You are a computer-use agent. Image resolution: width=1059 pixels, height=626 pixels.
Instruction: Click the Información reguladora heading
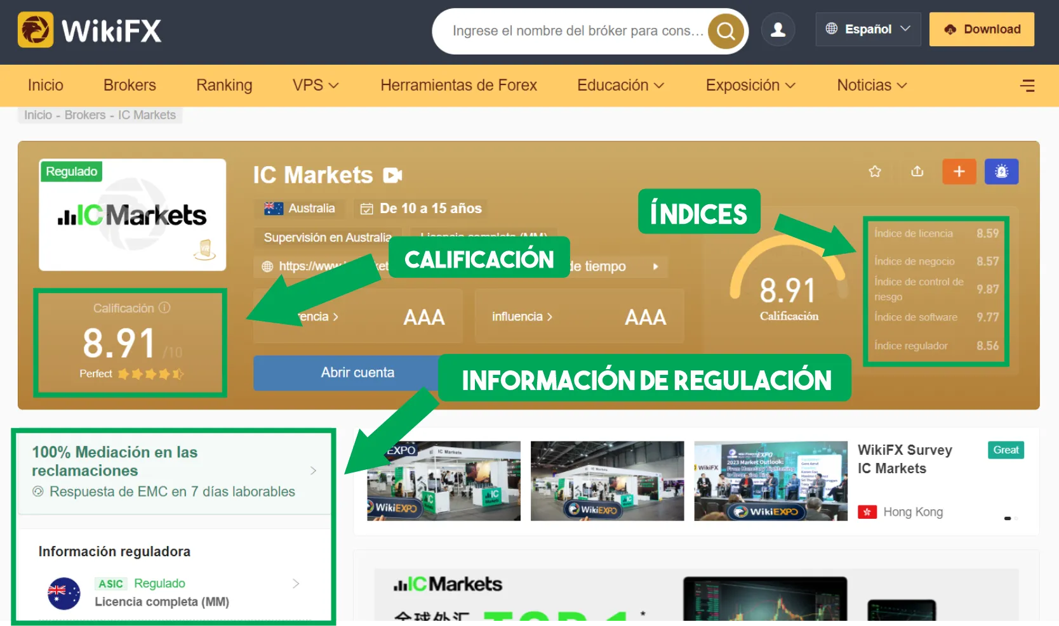click(x=114, y=551)
